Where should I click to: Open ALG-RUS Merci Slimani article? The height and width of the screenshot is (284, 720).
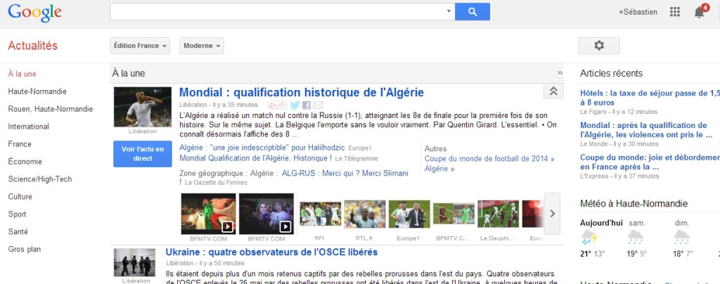click(345, 173)
